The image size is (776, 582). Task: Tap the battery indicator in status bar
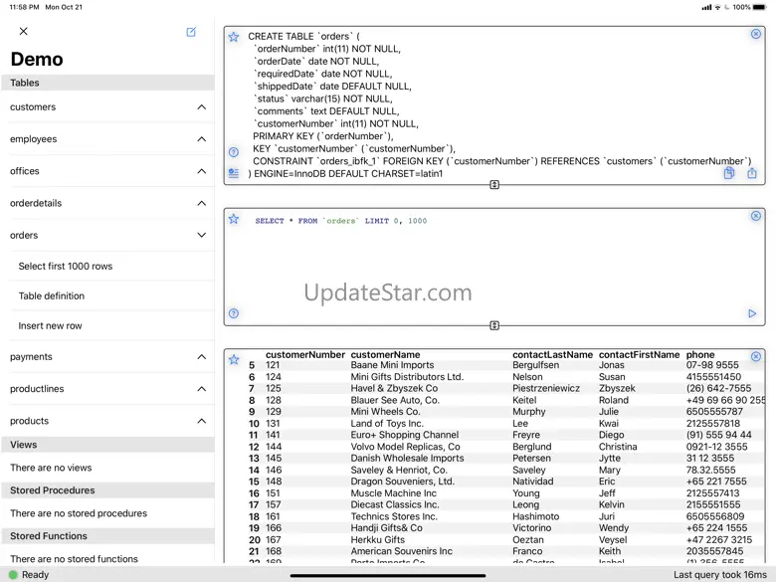760,7
